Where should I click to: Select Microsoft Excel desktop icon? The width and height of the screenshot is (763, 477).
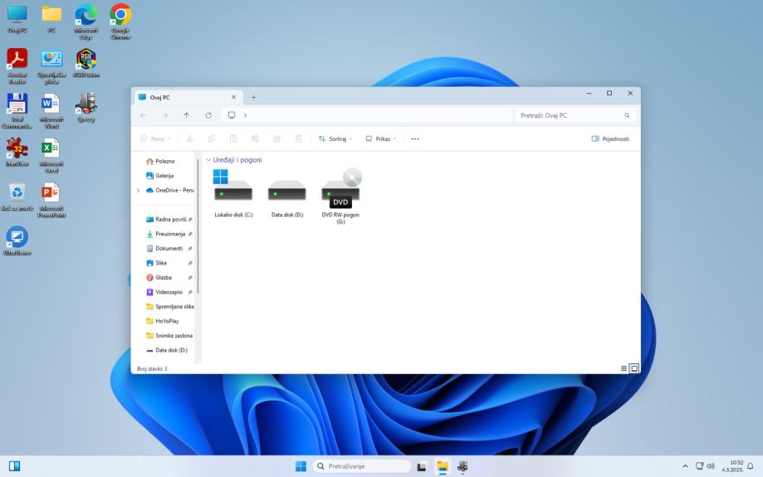point(51,155)
